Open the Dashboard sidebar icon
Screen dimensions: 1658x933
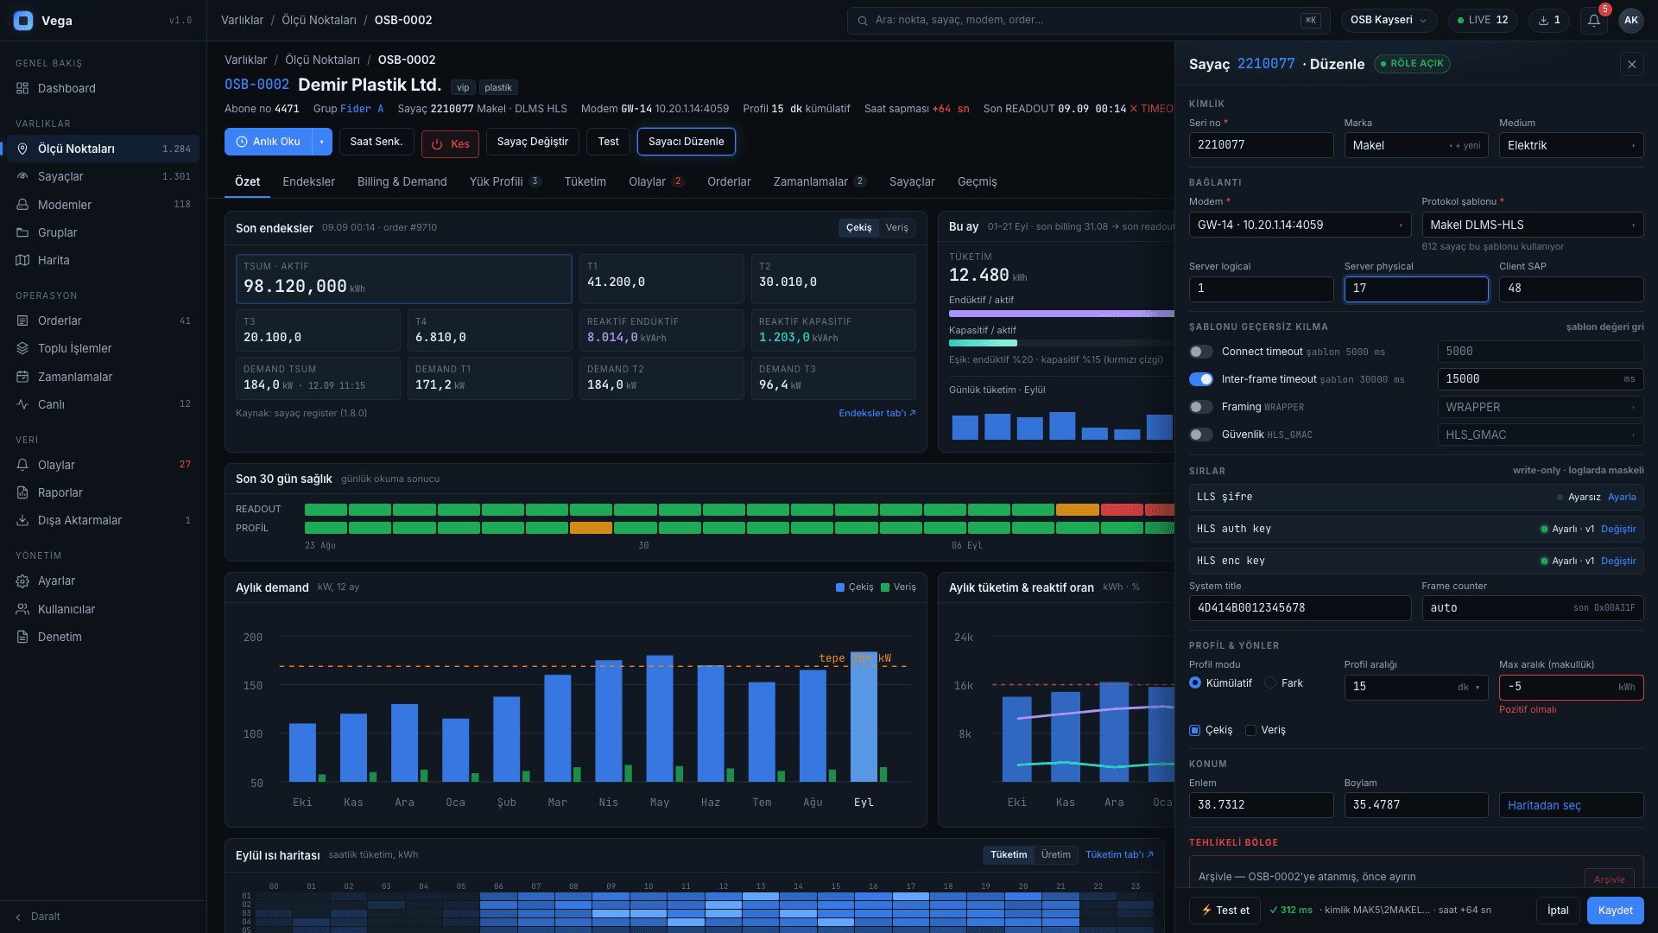click(22, 88)
